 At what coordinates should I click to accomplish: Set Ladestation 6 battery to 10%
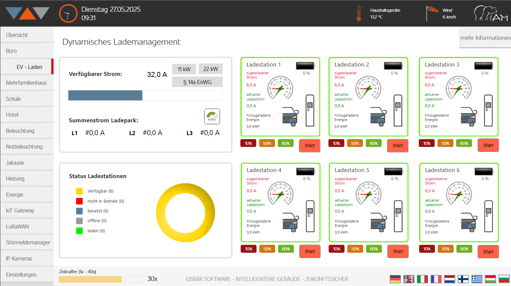pyautogui.click(x=427, y=249)
